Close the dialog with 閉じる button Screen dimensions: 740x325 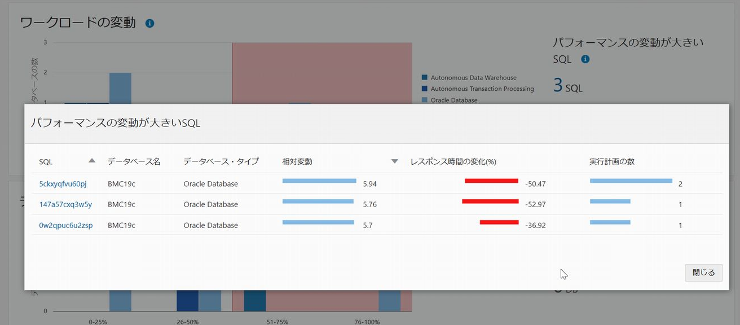703,273
